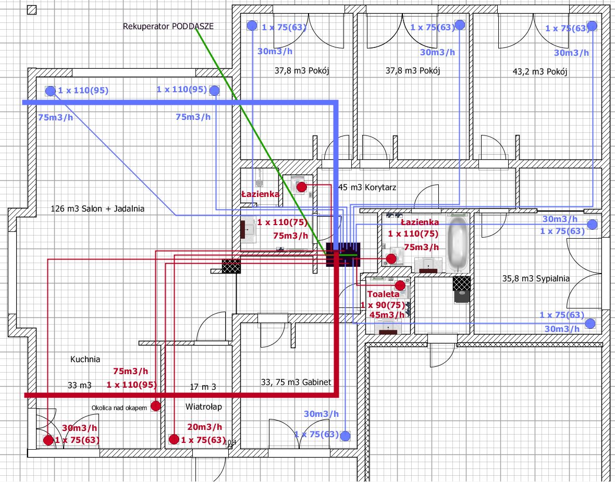Click the bathtub in the right Łazienka

pyautogui.click(x=457, y=244)
